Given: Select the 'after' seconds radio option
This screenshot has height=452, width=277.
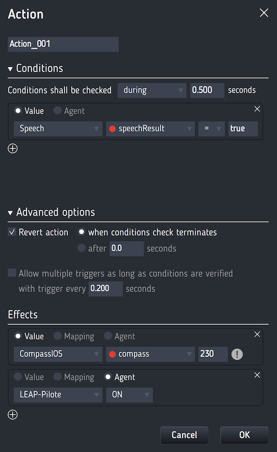Looking at the screenshot, I should (x=81, y=248).
